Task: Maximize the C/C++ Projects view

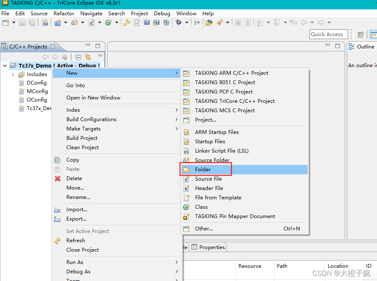Action: (98, 46)
